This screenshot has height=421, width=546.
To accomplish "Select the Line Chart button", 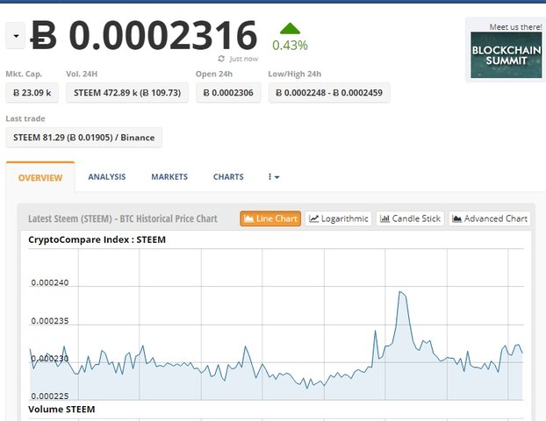I will click(x=270, y=218).
